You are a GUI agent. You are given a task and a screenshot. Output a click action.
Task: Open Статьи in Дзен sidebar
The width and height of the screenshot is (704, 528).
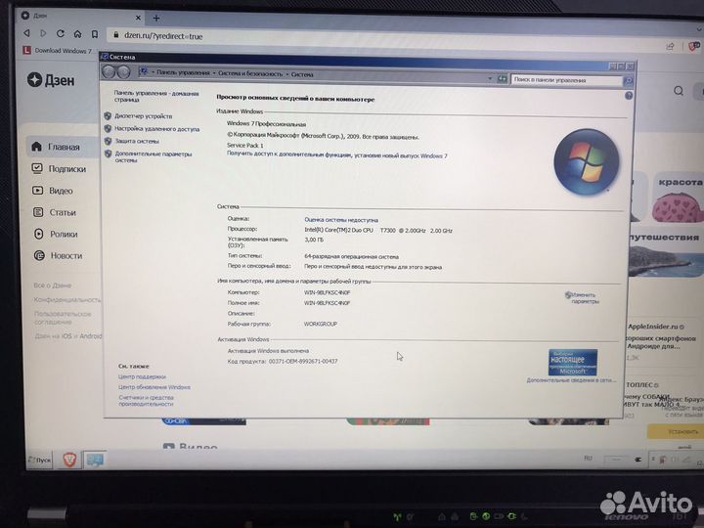coord(55,212)
